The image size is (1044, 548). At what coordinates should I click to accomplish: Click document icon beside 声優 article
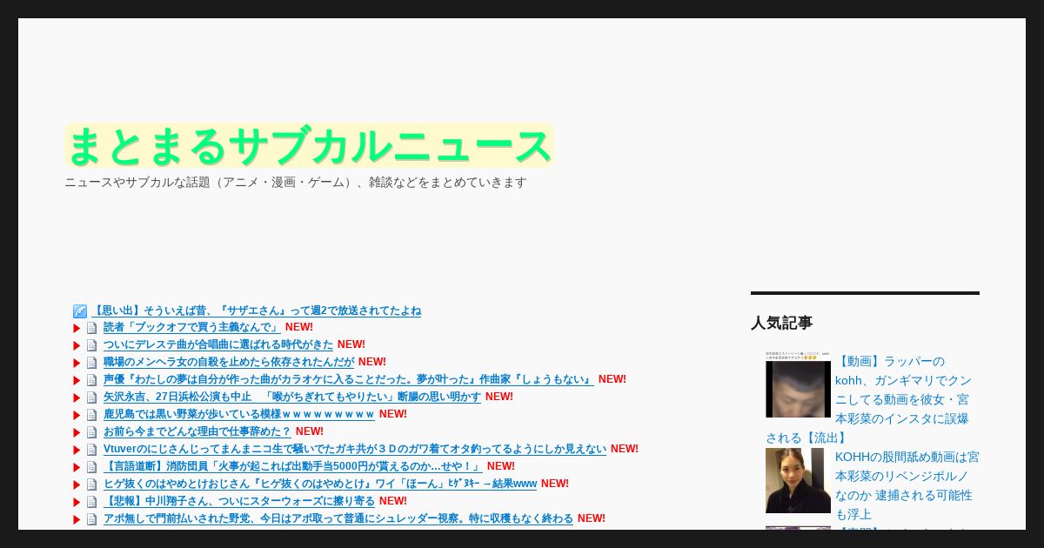tap(91, 380)
